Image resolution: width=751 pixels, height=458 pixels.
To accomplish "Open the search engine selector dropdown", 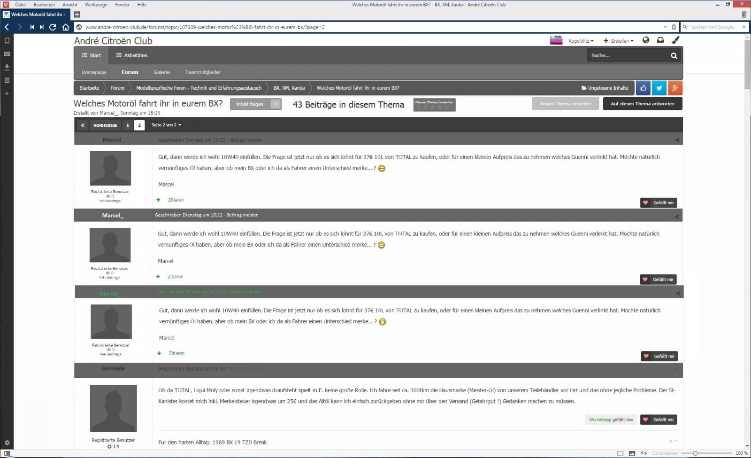I will tap(686, 27).
